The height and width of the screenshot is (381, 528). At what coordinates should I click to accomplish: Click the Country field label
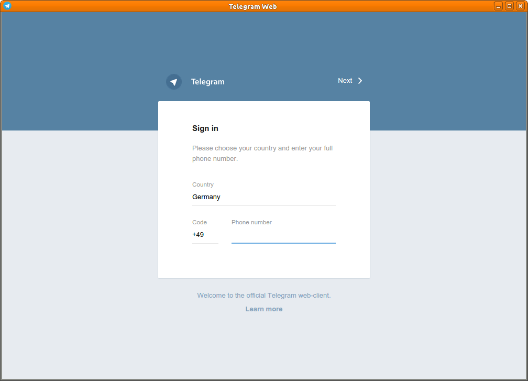click(203, 184)
